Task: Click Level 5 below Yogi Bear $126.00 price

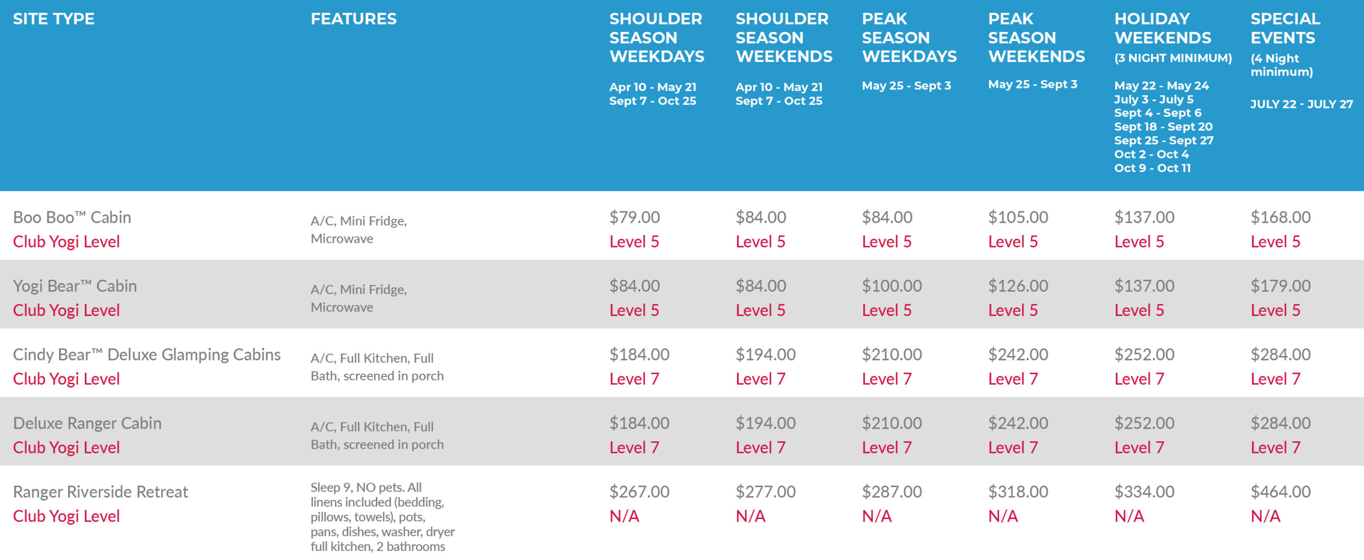Action: point(1013,310)
